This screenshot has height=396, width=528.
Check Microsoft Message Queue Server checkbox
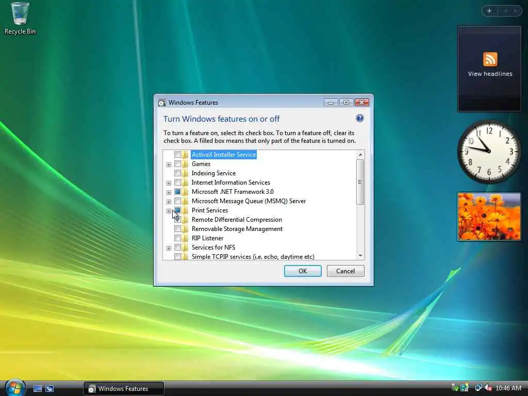(177, 201)
